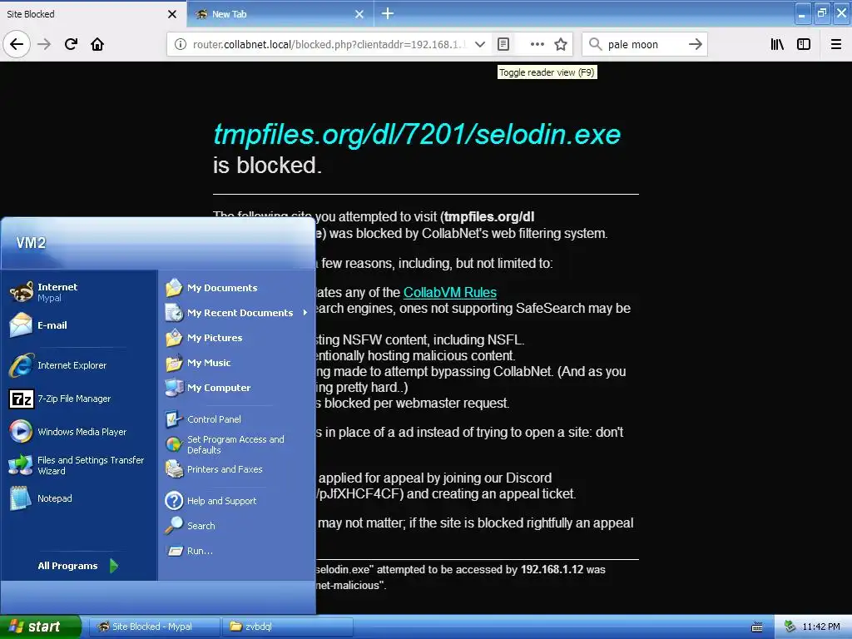Open the browser home page
852x639 pixels.
click(97, 44)
